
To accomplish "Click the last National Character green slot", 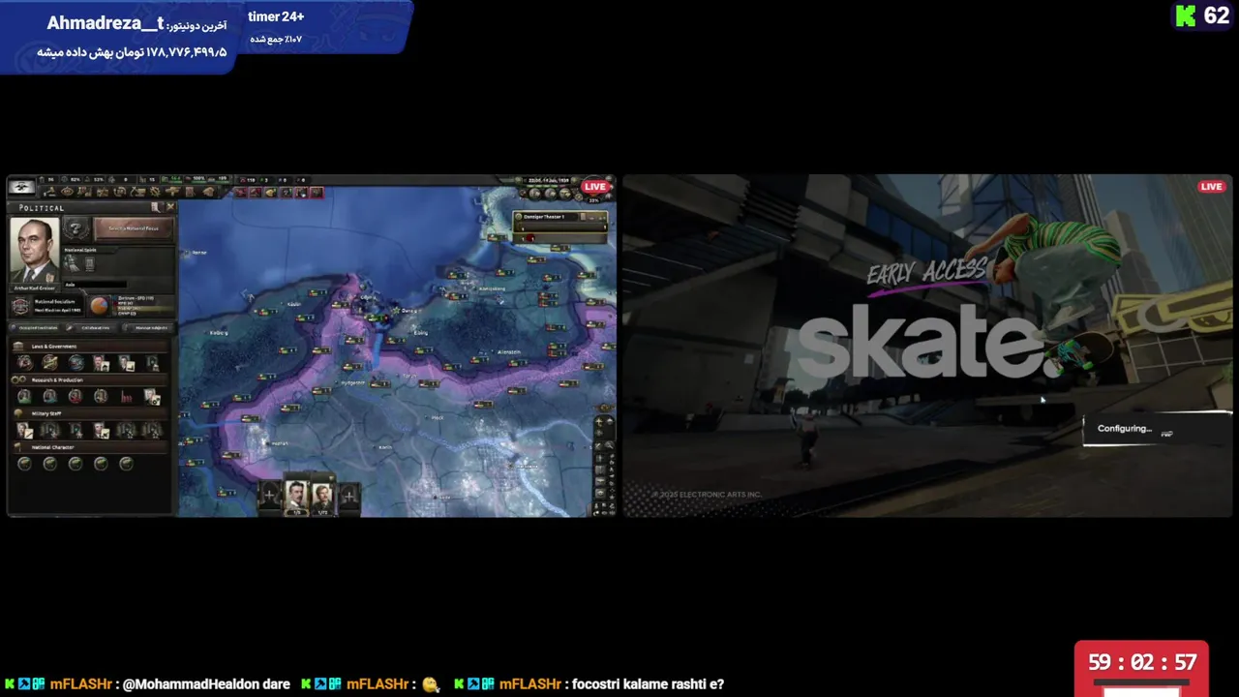I will pos(126,463).
